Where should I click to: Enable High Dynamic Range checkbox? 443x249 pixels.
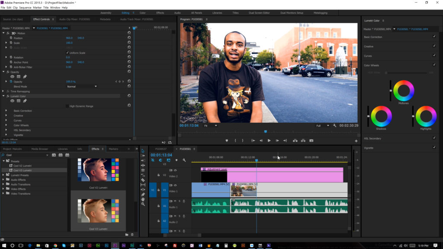(x=67, y=106)
